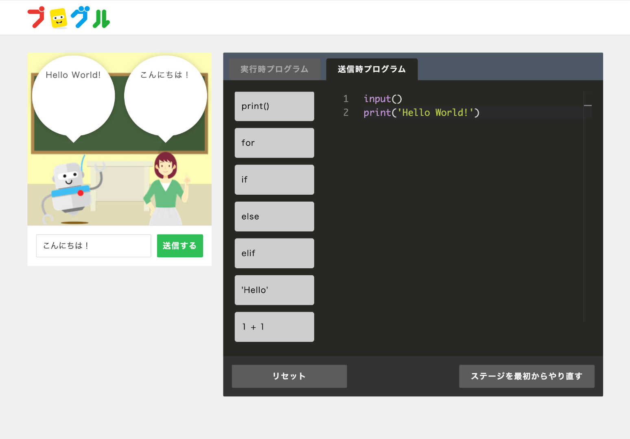This screenshot has height=439, width=630.
Task: Add the if code block
Action: pos(274,180)
